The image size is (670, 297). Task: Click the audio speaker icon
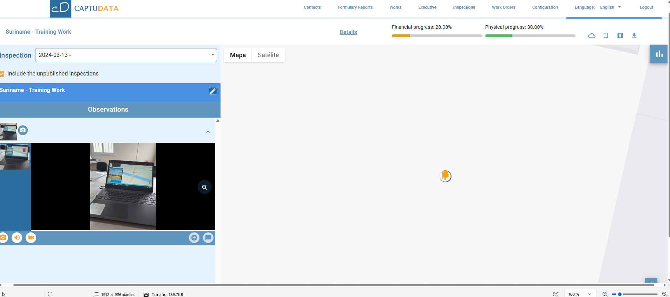tap(17, 238)
